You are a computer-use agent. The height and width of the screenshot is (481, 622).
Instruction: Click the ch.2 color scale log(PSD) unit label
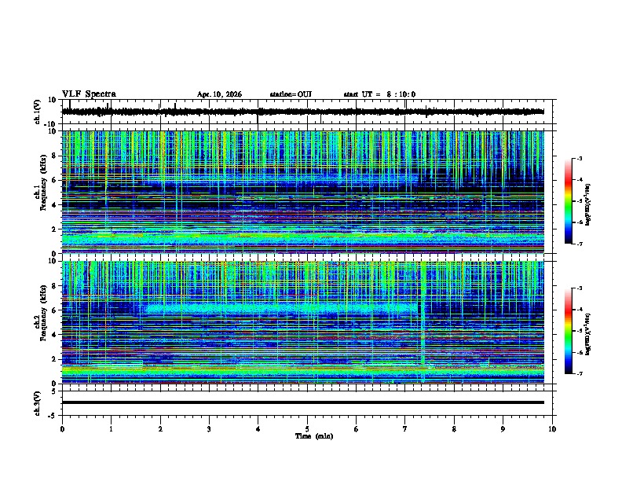tap(588, 334)
